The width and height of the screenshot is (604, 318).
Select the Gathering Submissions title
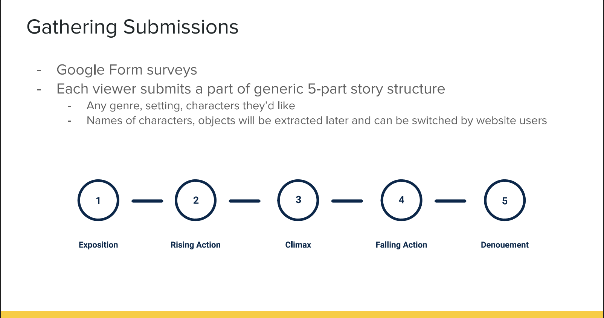133,27
